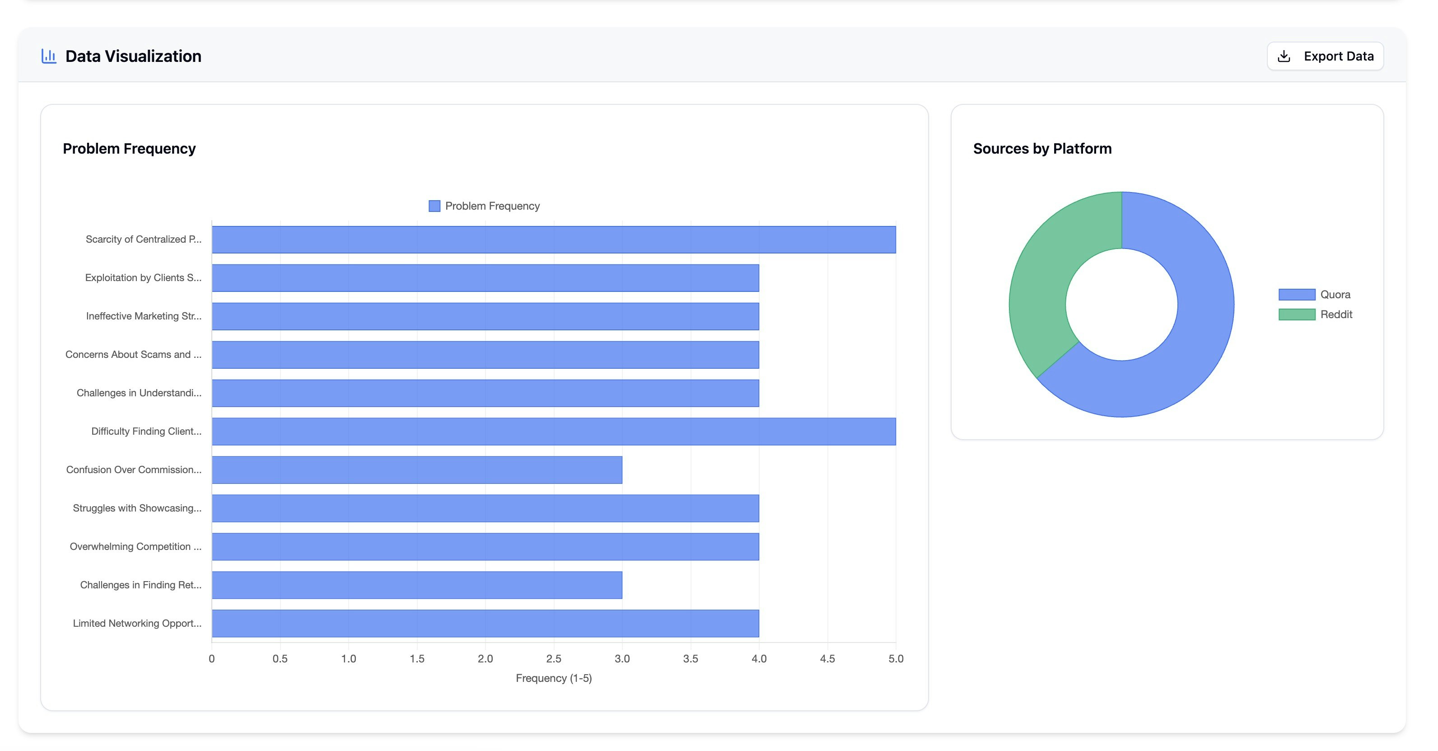Click the Overwhelming Competition bar

pos(485,547)
